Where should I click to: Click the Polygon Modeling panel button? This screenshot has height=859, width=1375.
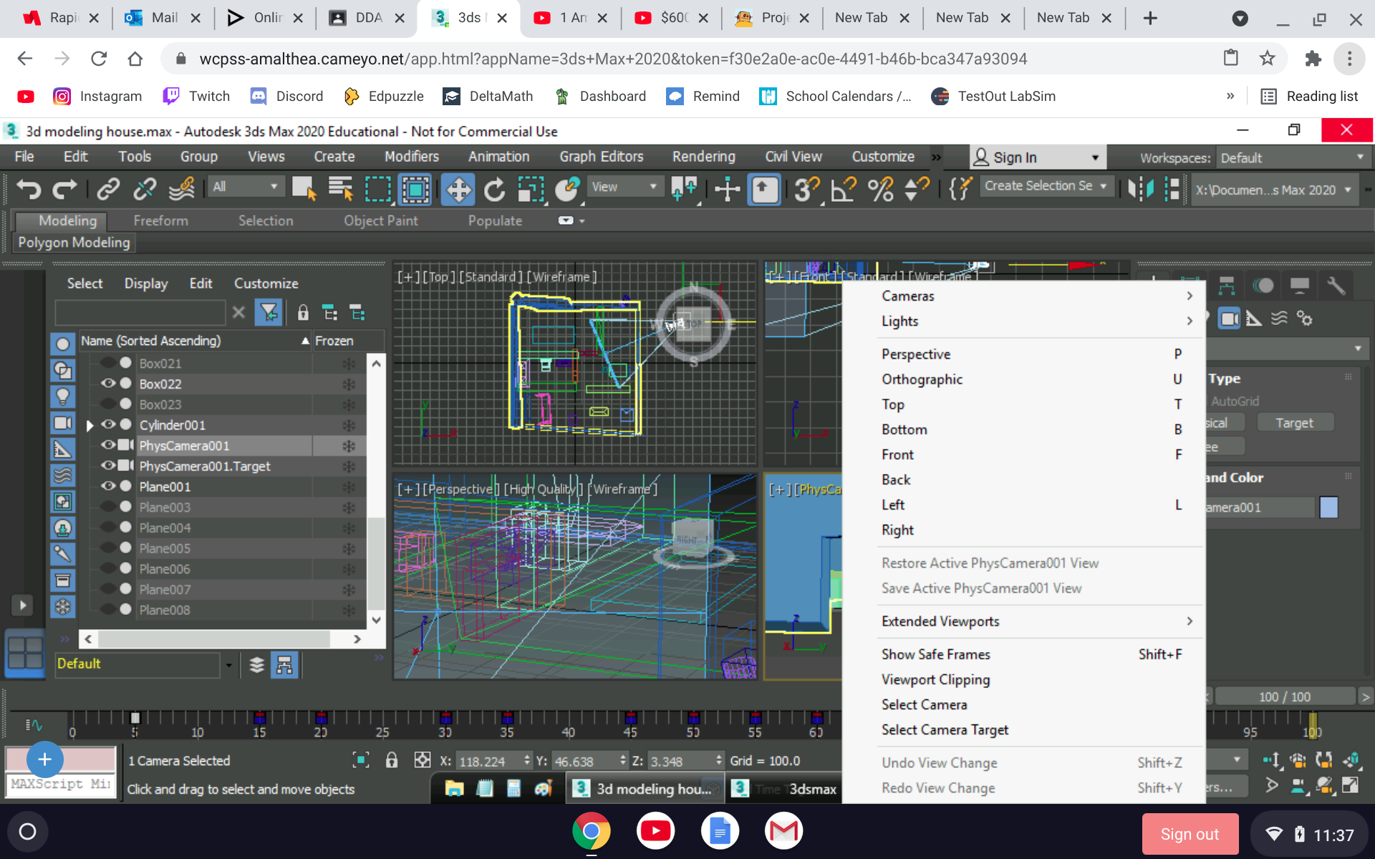tap(74, 243)
